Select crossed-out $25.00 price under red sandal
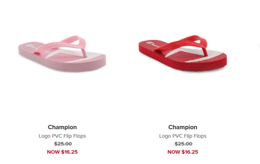This screenshot has width=260, height=164. (184, 144)
